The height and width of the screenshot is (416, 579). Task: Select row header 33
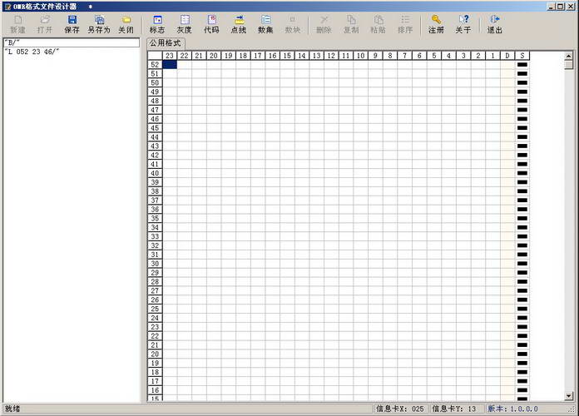[x=155, y=236]
